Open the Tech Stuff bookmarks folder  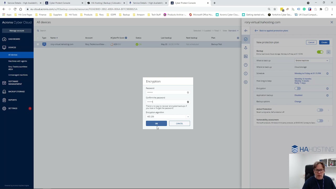coord(154,15)
